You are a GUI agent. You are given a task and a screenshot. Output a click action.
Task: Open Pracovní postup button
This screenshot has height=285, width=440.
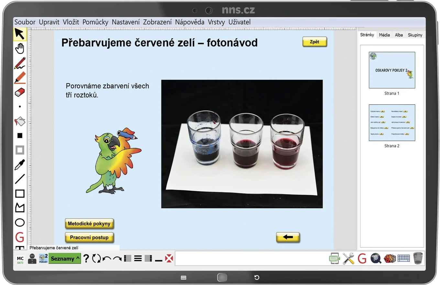pos(89,238)
